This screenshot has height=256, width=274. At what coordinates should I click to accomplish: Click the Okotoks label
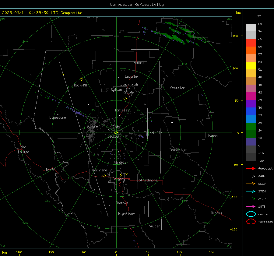click(x=122, y=203)
